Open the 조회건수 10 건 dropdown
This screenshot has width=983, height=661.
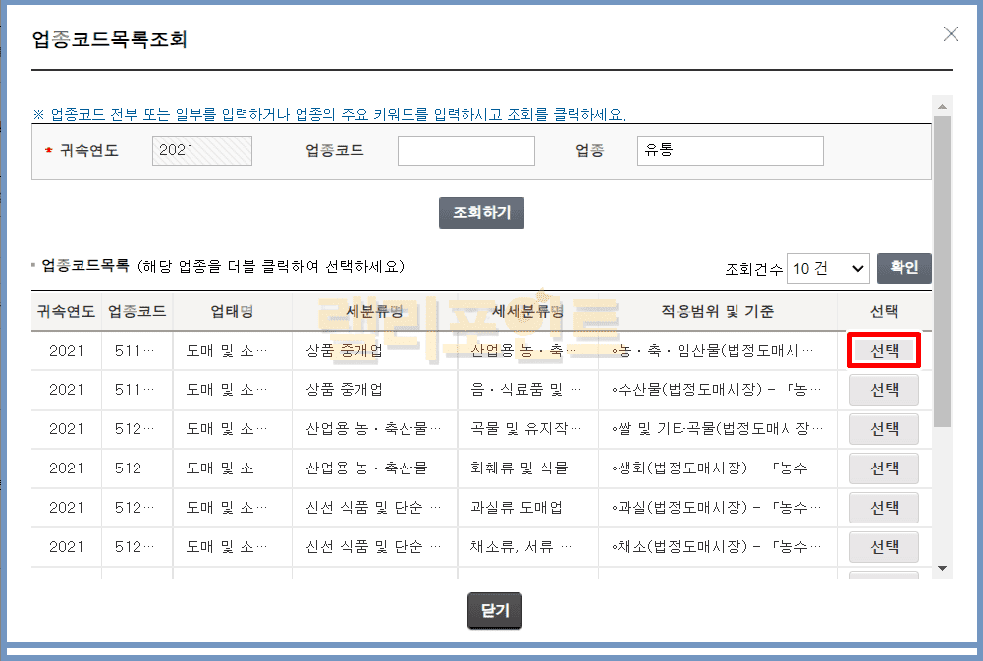[x=828, y=268]
